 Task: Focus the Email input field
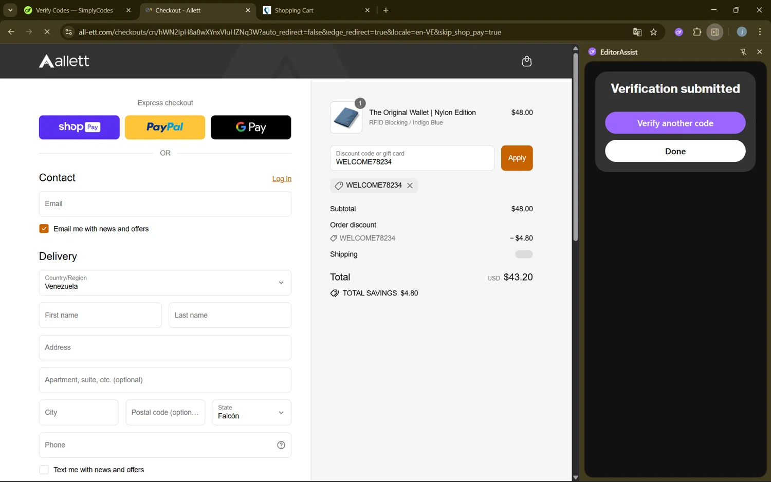[165, 204]
